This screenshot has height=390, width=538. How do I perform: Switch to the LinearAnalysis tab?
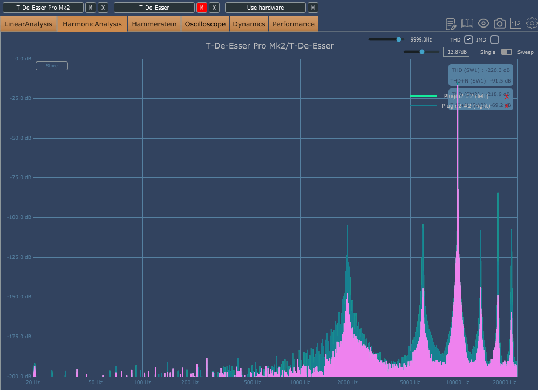click(x=29, y=24)
